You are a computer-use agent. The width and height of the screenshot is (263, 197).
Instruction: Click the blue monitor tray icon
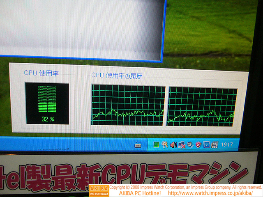pyautogui.click(x=206, y=144)
